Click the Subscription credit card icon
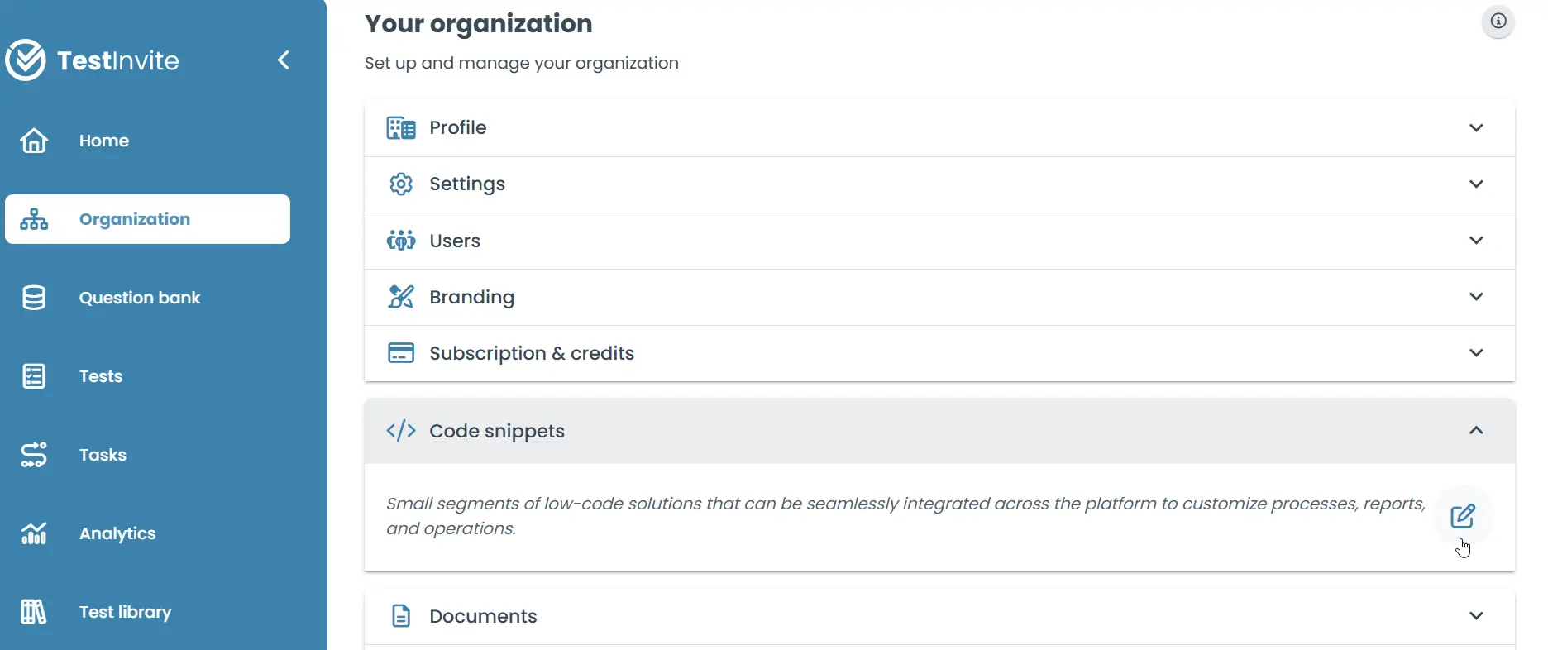The image size is (1548, 650). coord(401,353)
